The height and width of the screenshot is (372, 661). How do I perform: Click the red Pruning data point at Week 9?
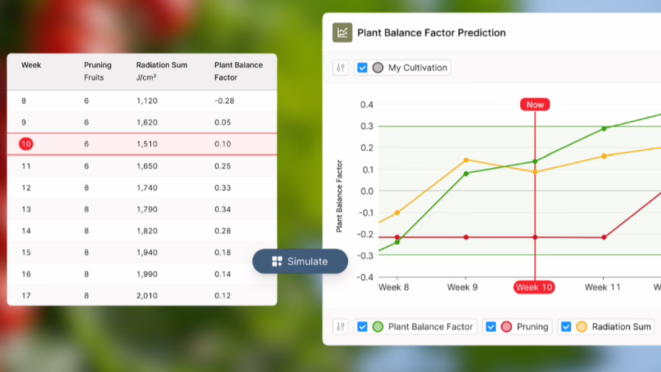pyautogui.click(x=466, y=238)
